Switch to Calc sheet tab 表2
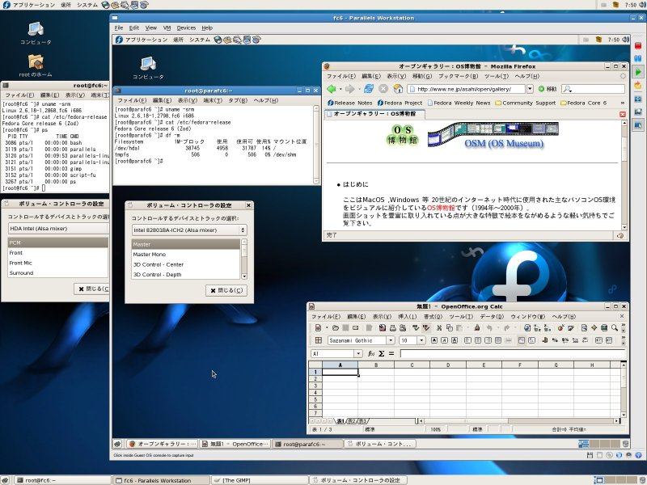647x485 pixels. tap(351, 421)
